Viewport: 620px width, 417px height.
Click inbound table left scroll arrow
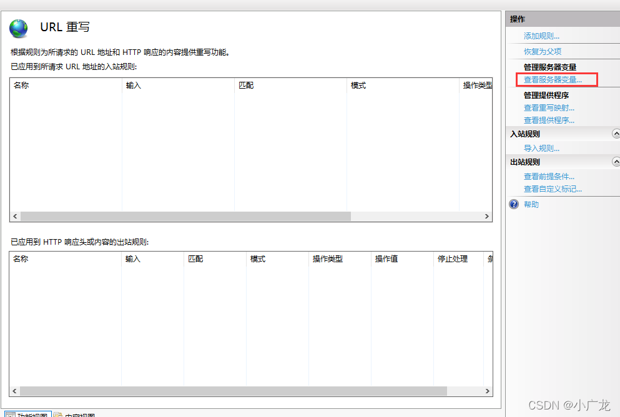click(15, 216)
